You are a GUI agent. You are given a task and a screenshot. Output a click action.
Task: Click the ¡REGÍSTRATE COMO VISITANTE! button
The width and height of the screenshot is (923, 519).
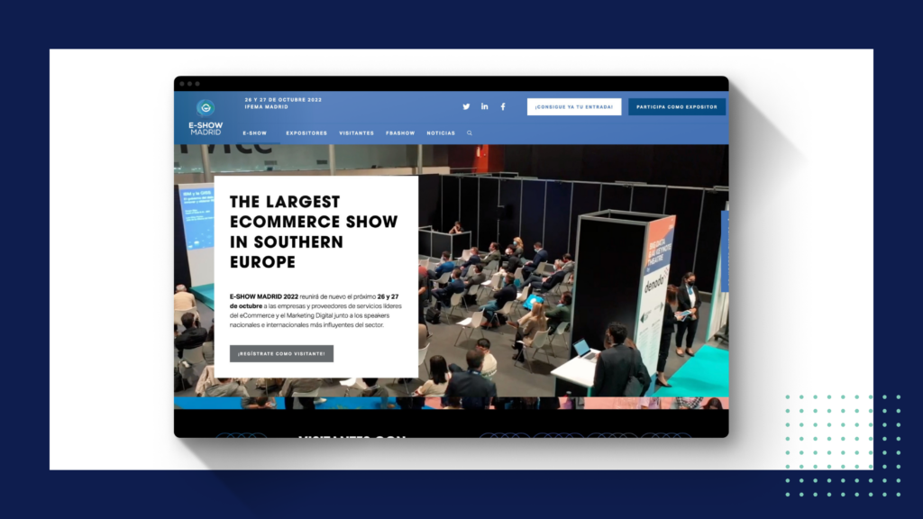point(281,353)
